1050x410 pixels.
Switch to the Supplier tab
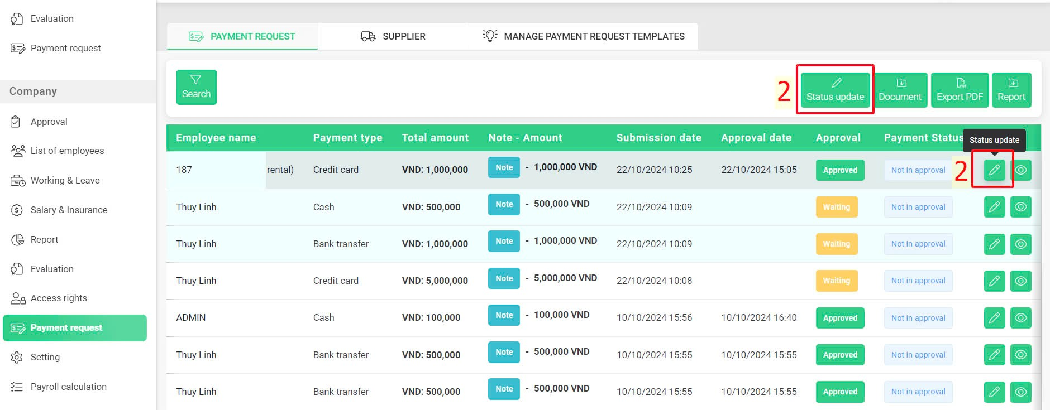tap(393, 36)
